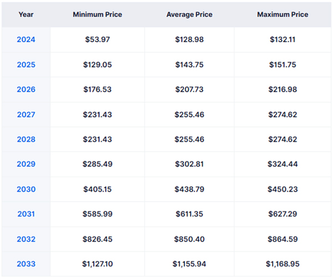Select the Maximum Price column header
333x277 pixels.
[284, 14]
